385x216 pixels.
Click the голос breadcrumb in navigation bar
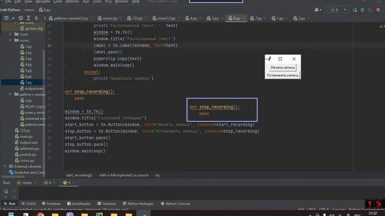(29, 10)
